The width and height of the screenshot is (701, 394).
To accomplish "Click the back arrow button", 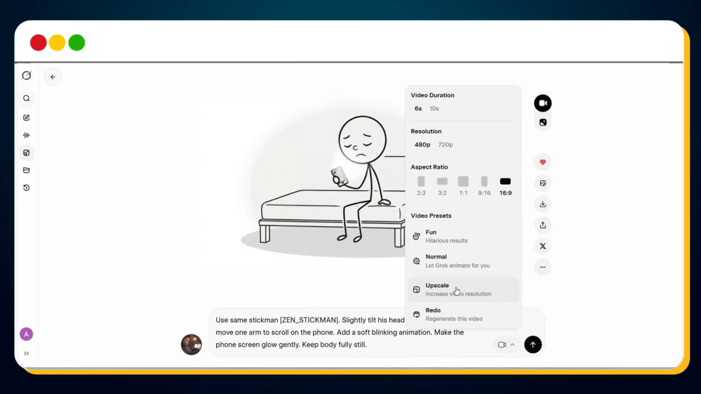I will 53,77.
